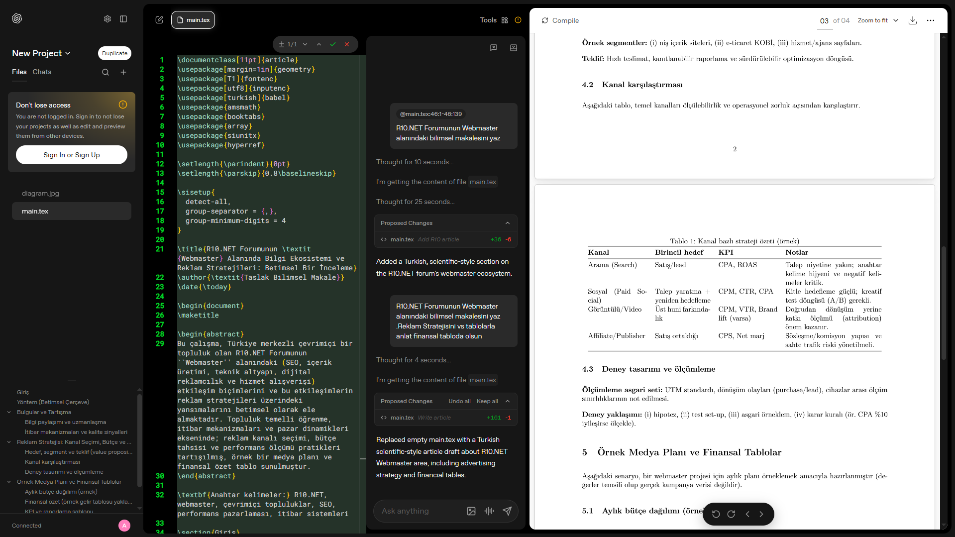955x537 pixels.
Task: Click @main.tex:46:1-46:139 reference chip
Action: click(431, 114)
